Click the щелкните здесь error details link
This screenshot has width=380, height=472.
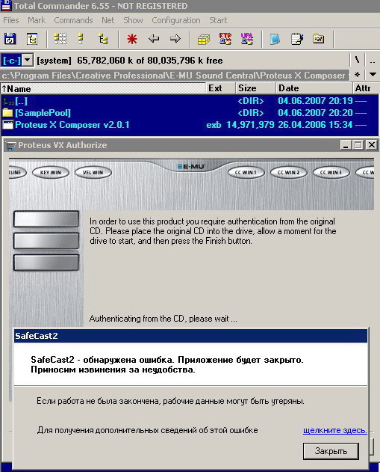[x=335, y=430]
